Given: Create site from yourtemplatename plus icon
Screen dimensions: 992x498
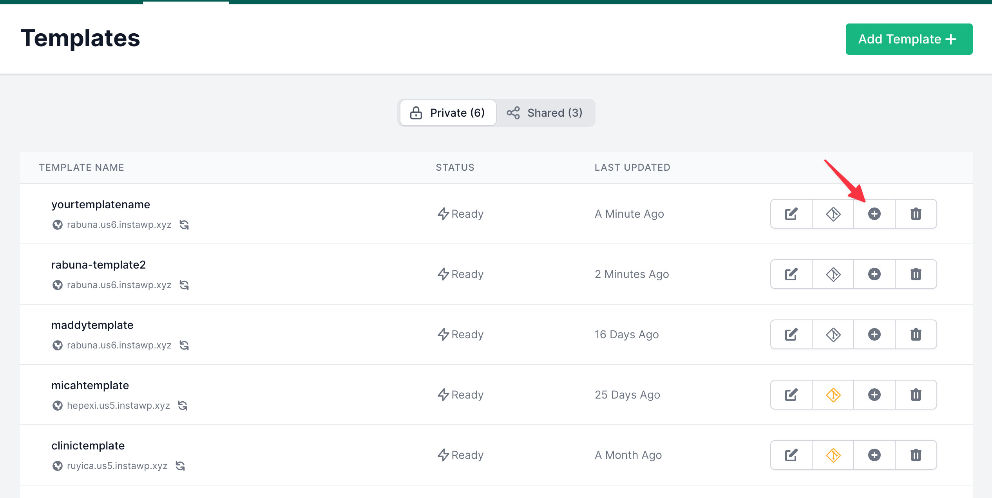Looking at the screenshot, I should point(874,214).
